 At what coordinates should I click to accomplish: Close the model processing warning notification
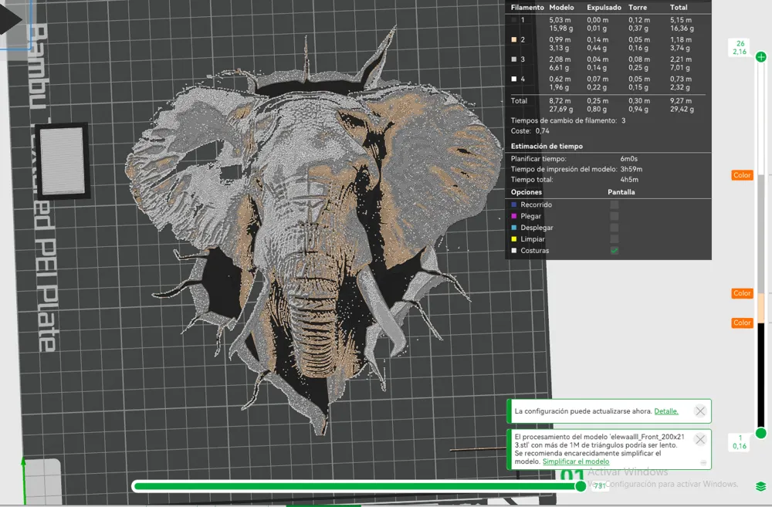pos(700,438)
